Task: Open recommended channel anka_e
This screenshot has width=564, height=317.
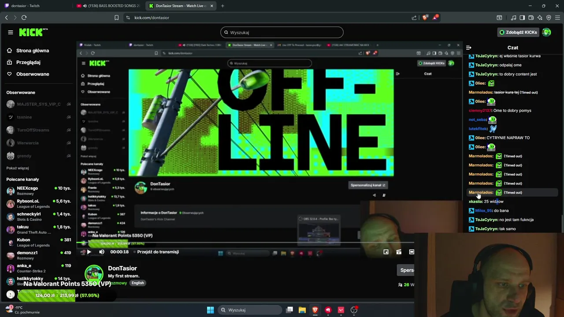Action: coord(38,268)
